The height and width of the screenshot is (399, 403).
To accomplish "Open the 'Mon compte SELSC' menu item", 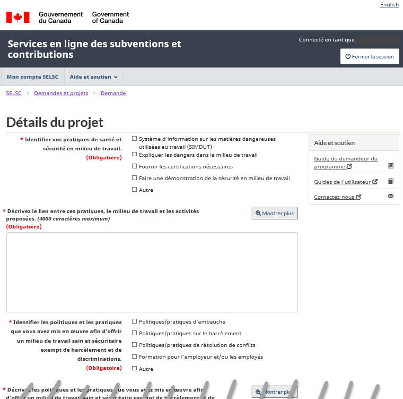I will pos(32,77).
